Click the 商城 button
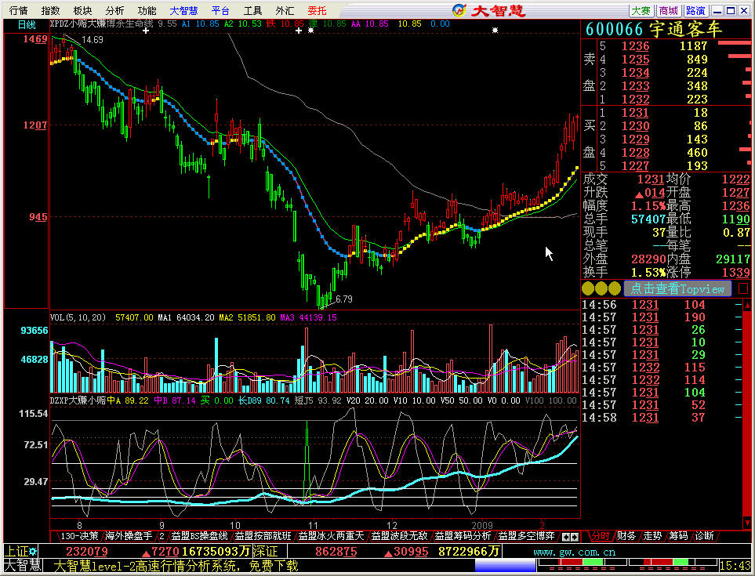 point(668,11)
